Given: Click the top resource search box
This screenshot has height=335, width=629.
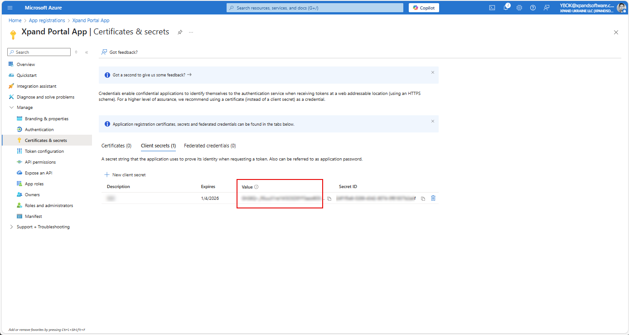Looking at the screenshot, I should [x=315, y=8].
